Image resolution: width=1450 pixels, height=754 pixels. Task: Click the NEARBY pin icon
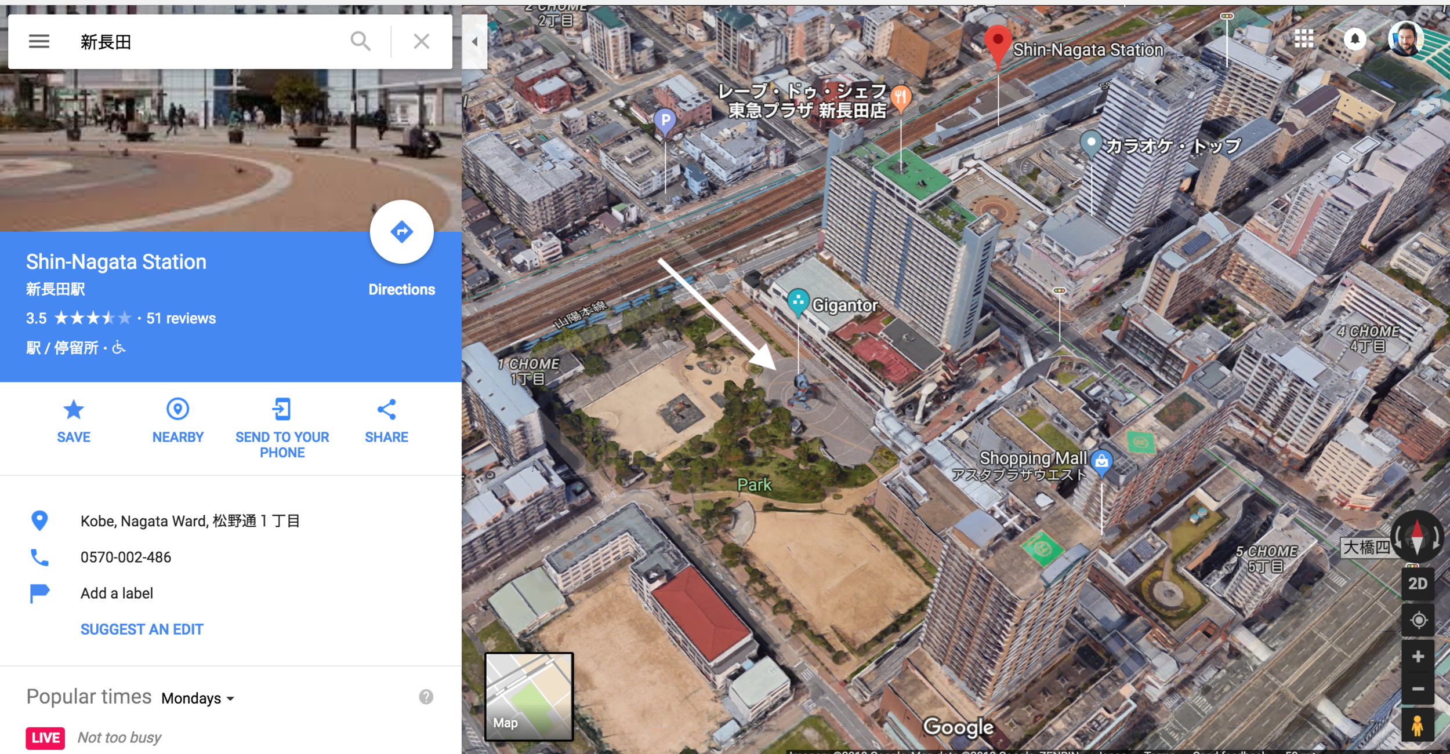(x=177, y=409)
